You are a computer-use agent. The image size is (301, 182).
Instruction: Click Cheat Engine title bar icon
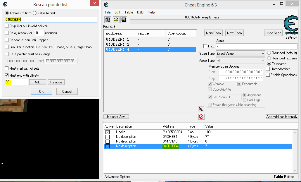(x=107, y=5)
